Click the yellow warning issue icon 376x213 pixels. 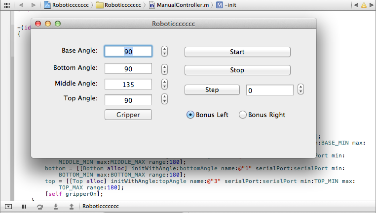(364, 5)
